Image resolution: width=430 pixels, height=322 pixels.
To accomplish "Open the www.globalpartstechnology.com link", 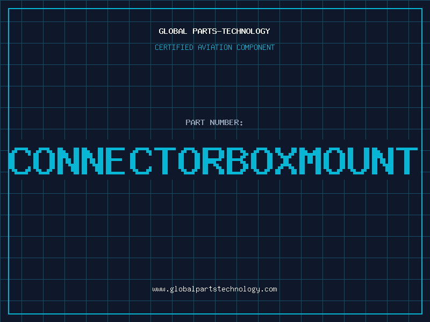I will coord(214,289).
